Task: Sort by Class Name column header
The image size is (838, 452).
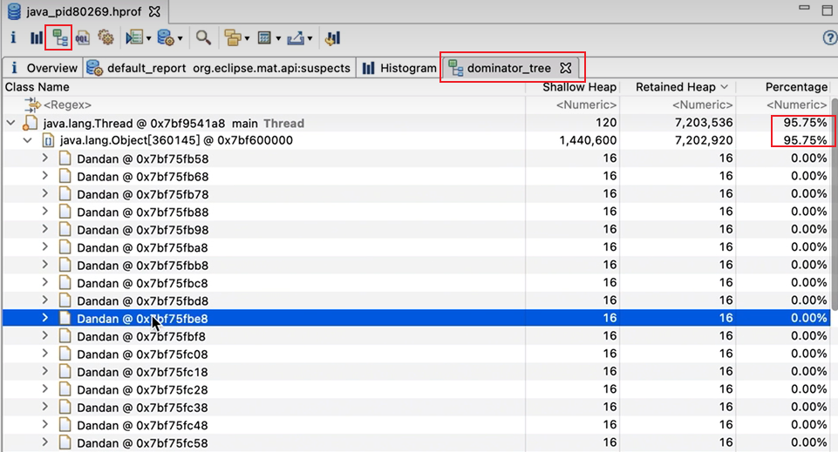Action: [x=264, y=87]
